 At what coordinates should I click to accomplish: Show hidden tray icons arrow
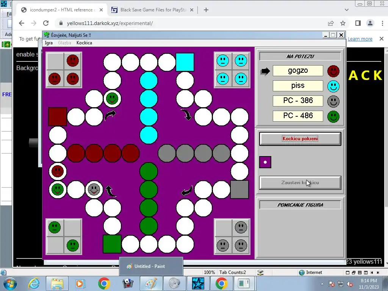322,284
